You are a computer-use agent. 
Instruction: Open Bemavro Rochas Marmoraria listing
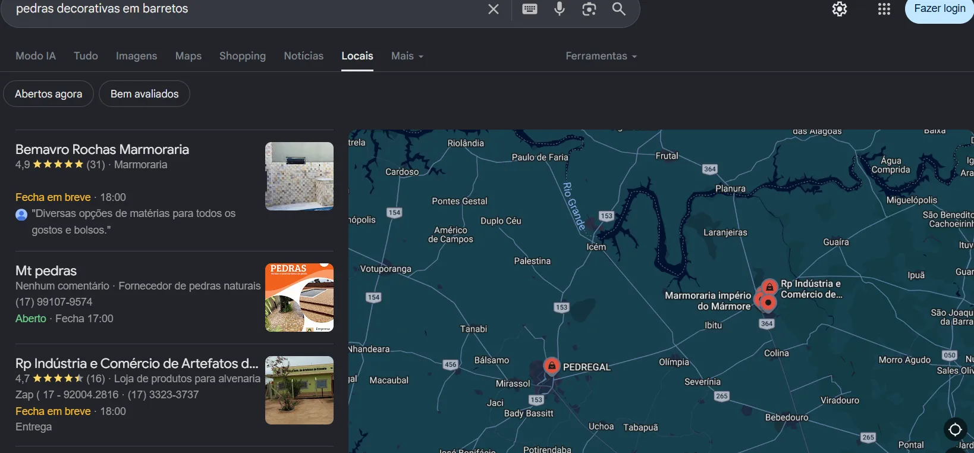(102, 149)
